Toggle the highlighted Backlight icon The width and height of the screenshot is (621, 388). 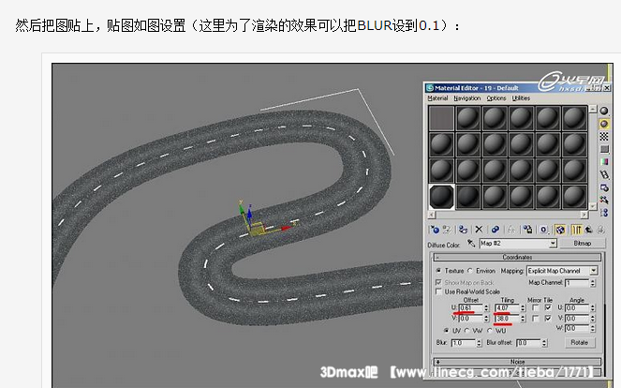point(604,124)
